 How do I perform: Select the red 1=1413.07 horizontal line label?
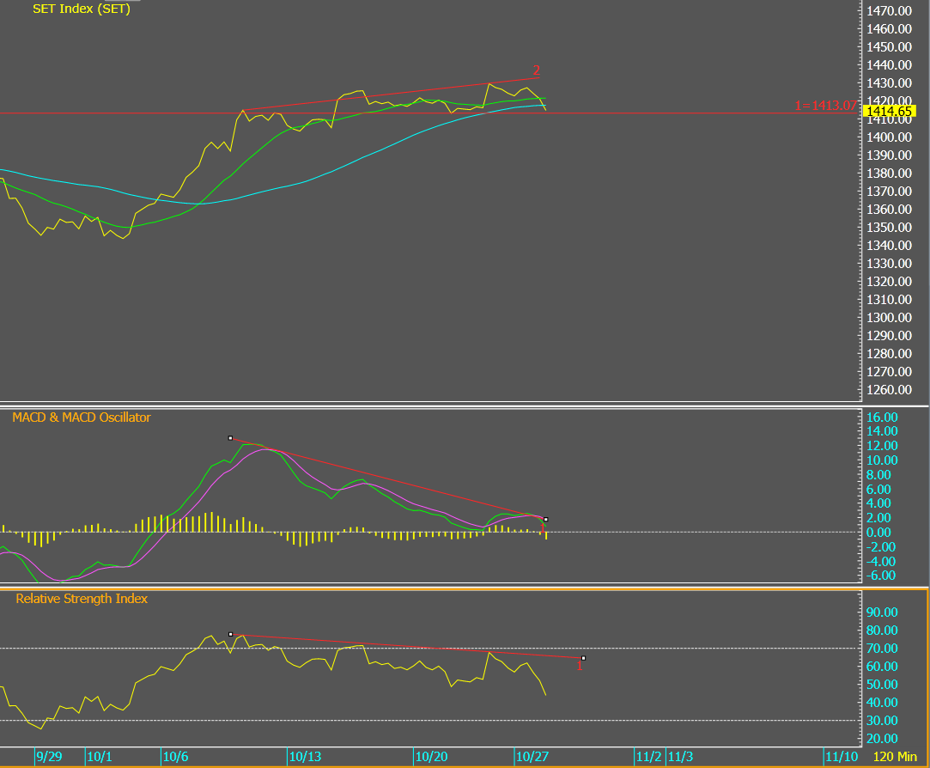click(825, 106)
